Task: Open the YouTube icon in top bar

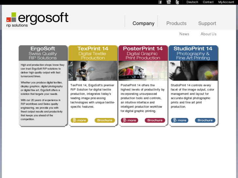Action: coord(169,2)
